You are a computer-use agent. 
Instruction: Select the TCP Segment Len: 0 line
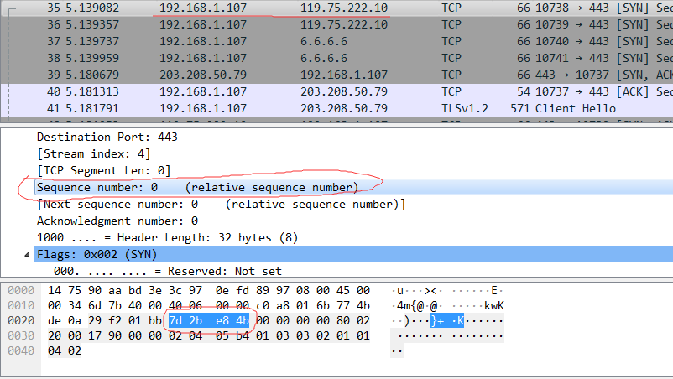click(x=104, y=170)
